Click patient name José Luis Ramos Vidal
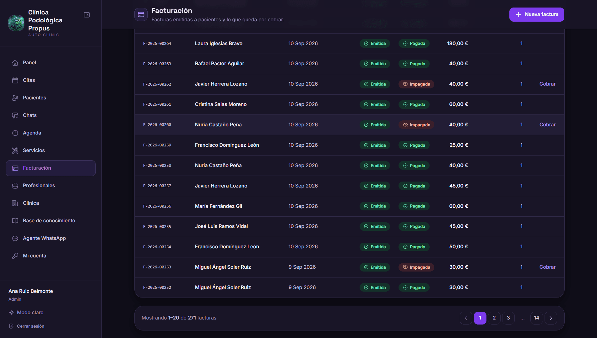This screenshot has width=597, height=338. pyautogui.click(x=221, y=226)
